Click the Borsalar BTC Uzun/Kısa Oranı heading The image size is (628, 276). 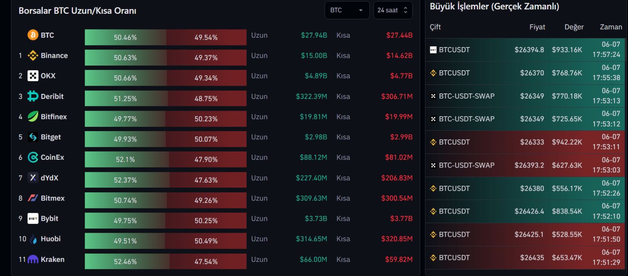77,11
